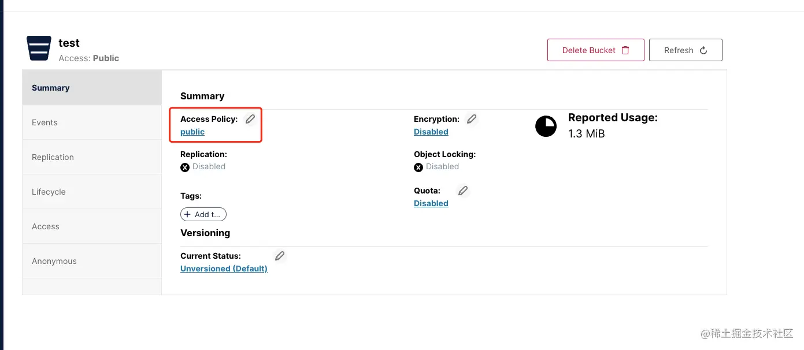Screen dimensions: 804x350
Task: Edit the Access Policy with pencil icon
Action: tap(250, 119)
